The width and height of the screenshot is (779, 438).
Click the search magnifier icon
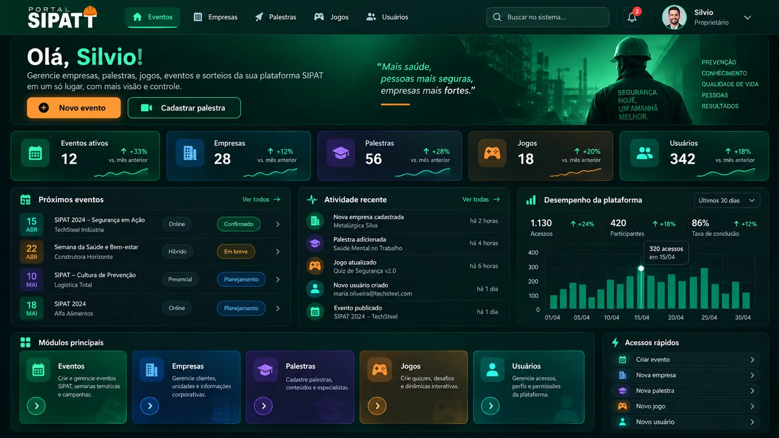(497, 17)
